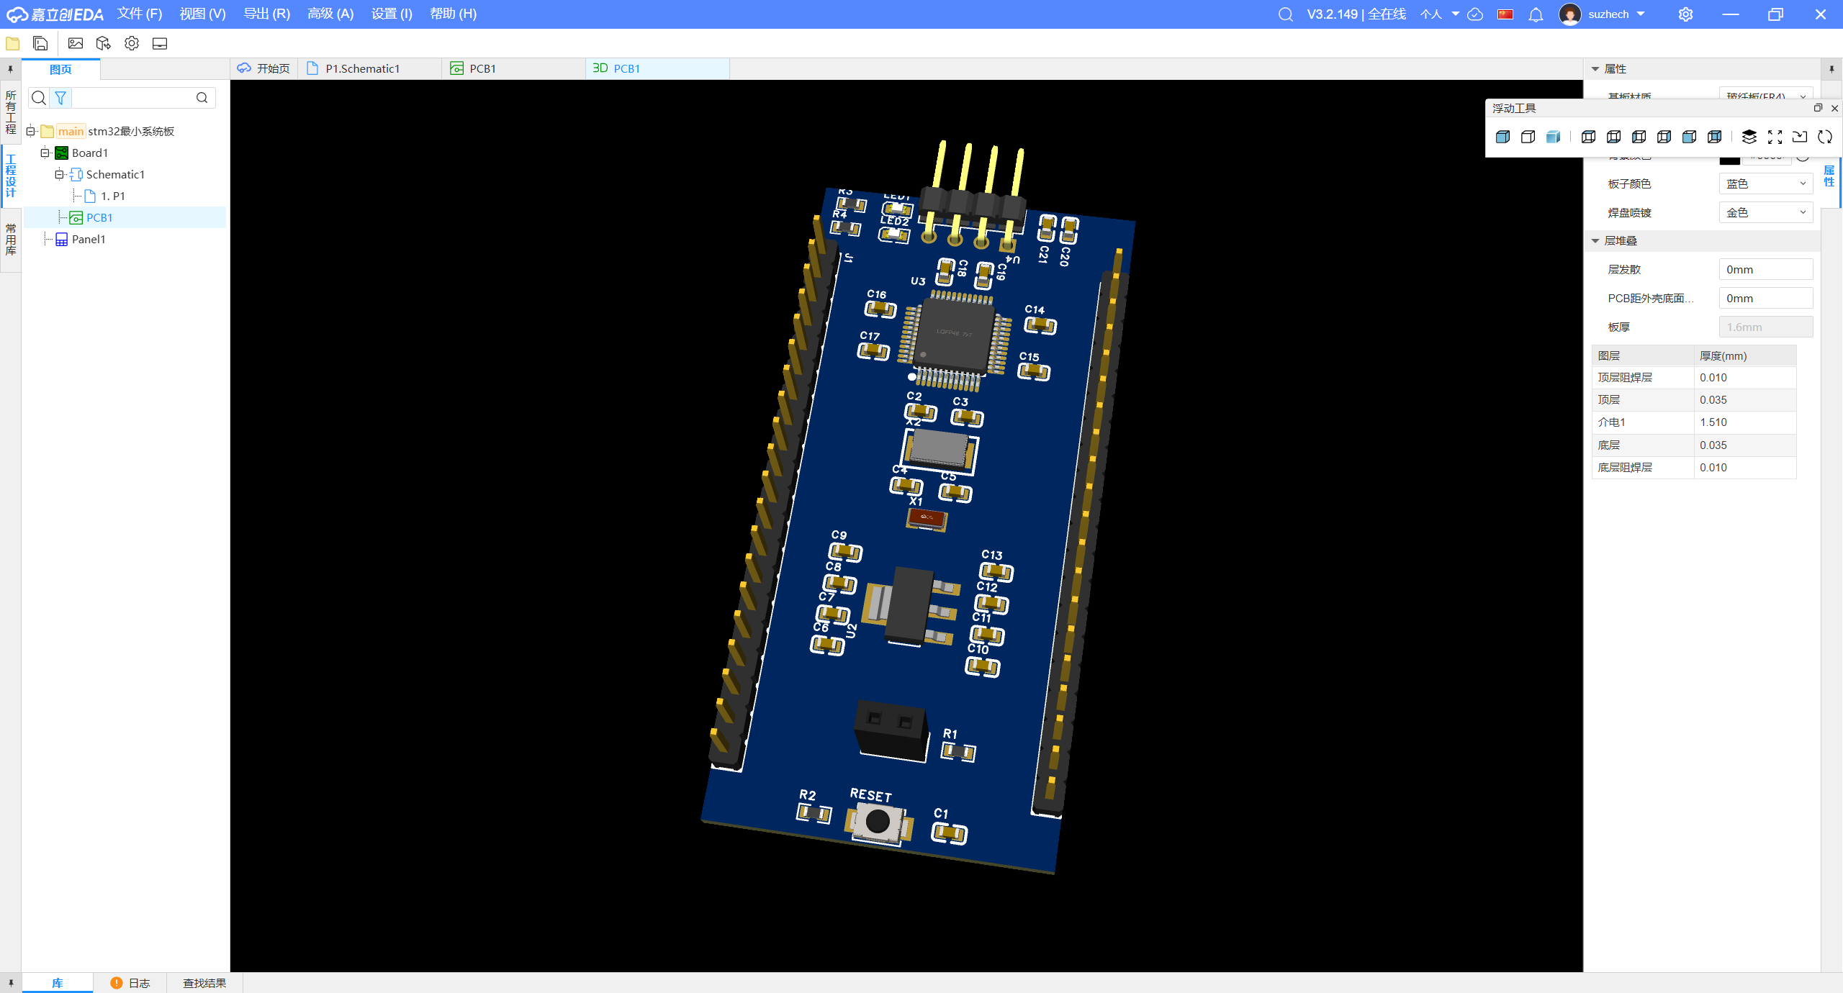Pin the left project panel
Viewport: 1843px width, 993px height.
[10, 70]
